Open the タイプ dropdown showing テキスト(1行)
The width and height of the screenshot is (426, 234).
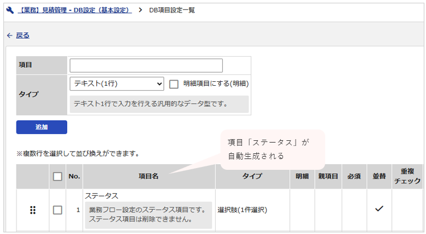(x=117, y=83)
